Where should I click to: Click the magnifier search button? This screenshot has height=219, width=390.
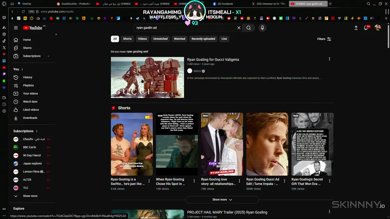click(249, 28)
